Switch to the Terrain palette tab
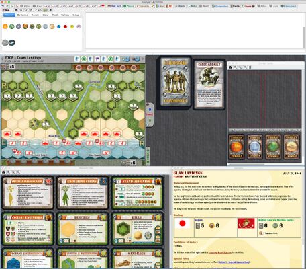The image size is (306, 269). (x=35, y=15)
